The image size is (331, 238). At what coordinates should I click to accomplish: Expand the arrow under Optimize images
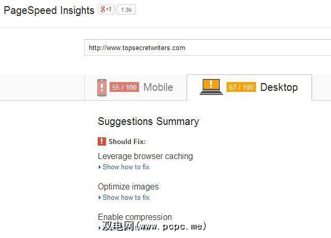point(99,198)
